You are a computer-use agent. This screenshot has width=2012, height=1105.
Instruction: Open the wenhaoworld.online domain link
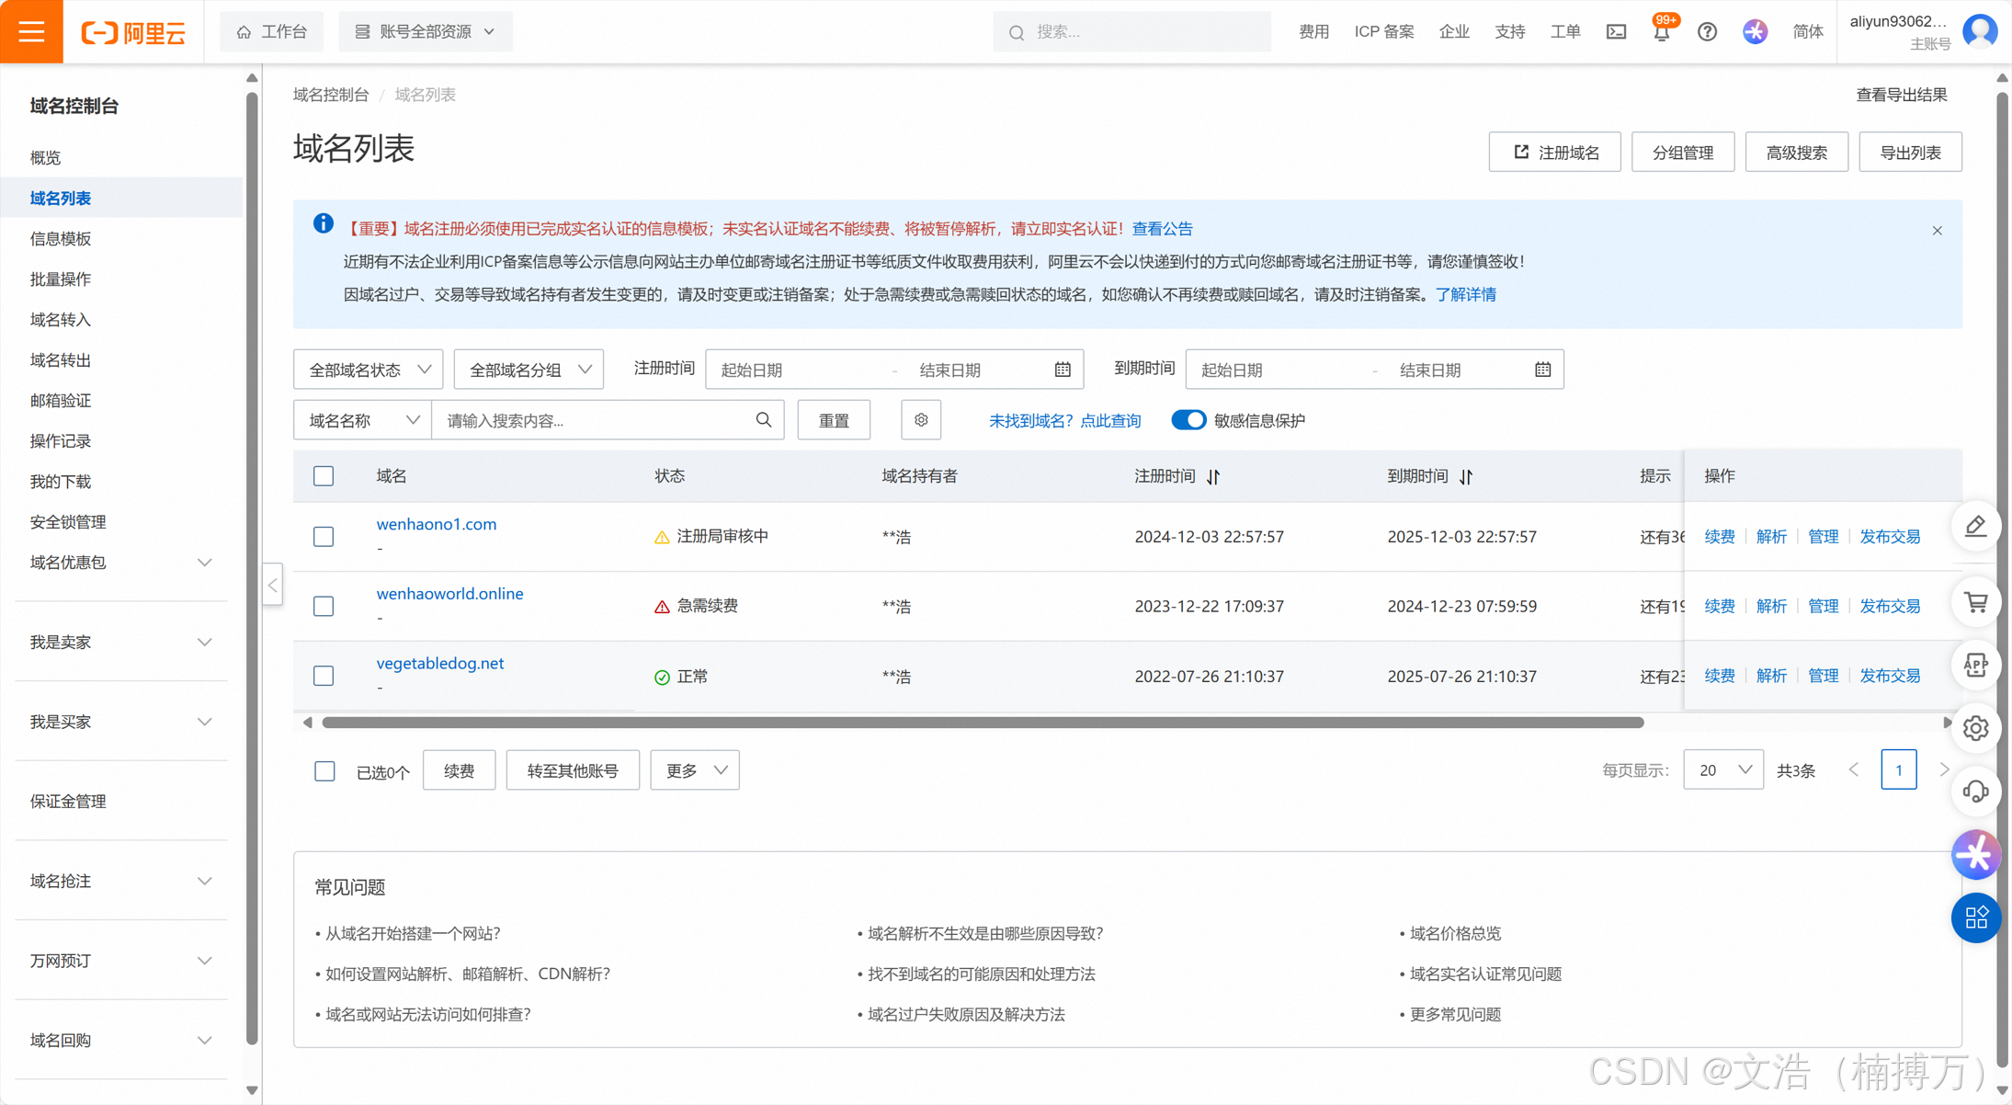coord(449,593)
